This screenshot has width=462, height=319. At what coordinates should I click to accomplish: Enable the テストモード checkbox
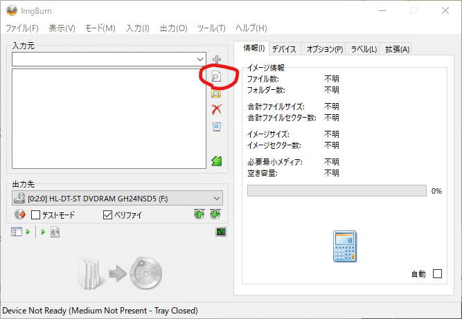point(35,215)
